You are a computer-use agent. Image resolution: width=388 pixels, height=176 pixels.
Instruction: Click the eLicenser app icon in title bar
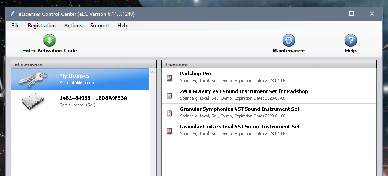click(13, 14)
